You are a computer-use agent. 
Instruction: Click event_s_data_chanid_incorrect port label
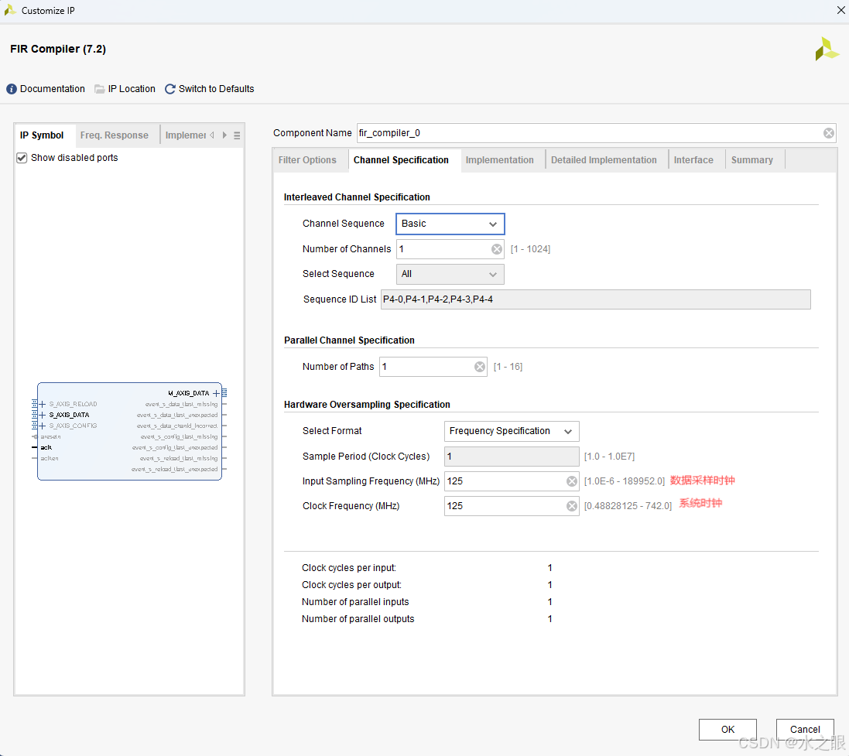click(x=177, y=426)
